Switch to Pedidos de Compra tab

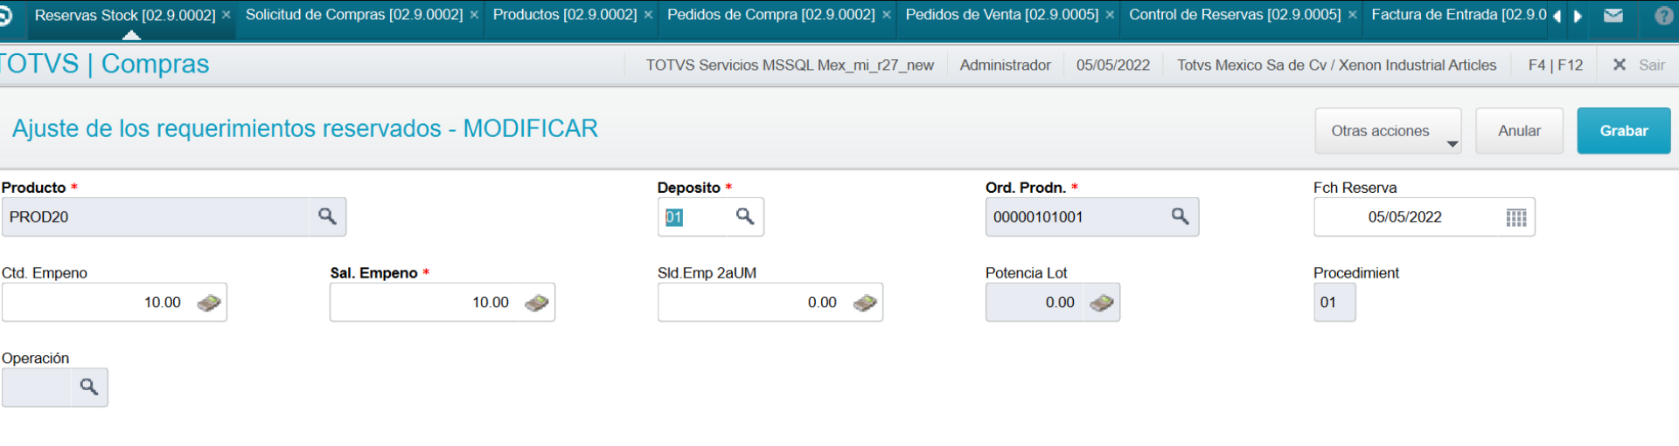coord(770,15)
